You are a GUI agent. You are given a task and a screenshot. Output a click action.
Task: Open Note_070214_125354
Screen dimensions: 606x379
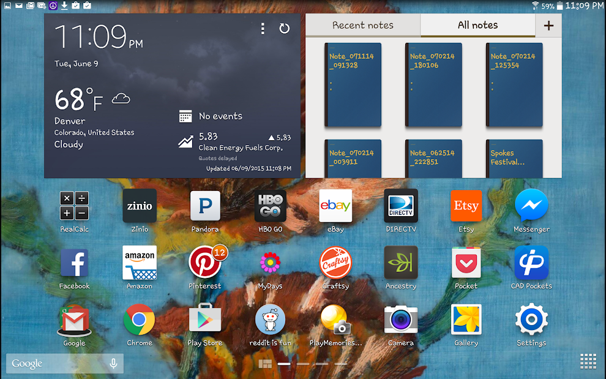514,84
